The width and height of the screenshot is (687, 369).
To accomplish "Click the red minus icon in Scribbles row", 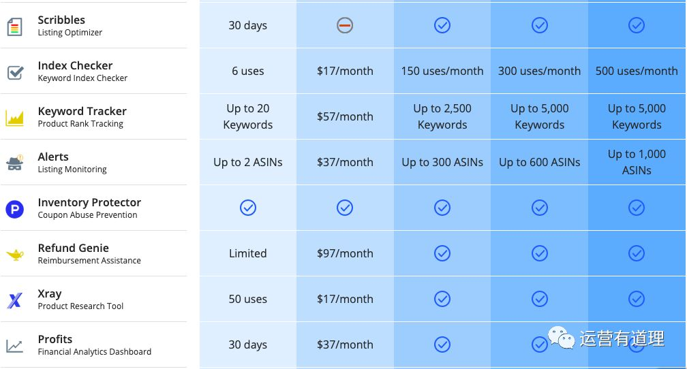I will 345,25.
